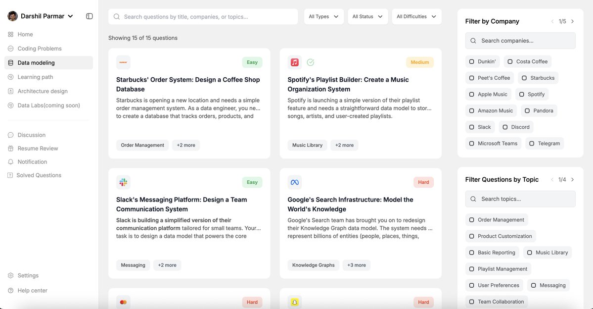Click the +2 more tag on the Starbucks card
Image resolution: width=593 pixels, height=309 pixels.
click(x=186, y=145)
